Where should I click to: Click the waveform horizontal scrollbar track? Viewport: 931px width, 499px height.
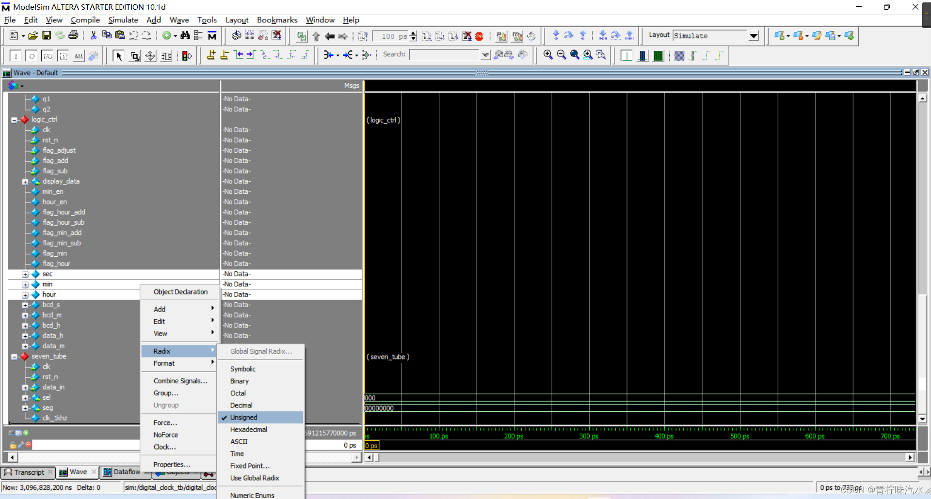tap(640, 457)
